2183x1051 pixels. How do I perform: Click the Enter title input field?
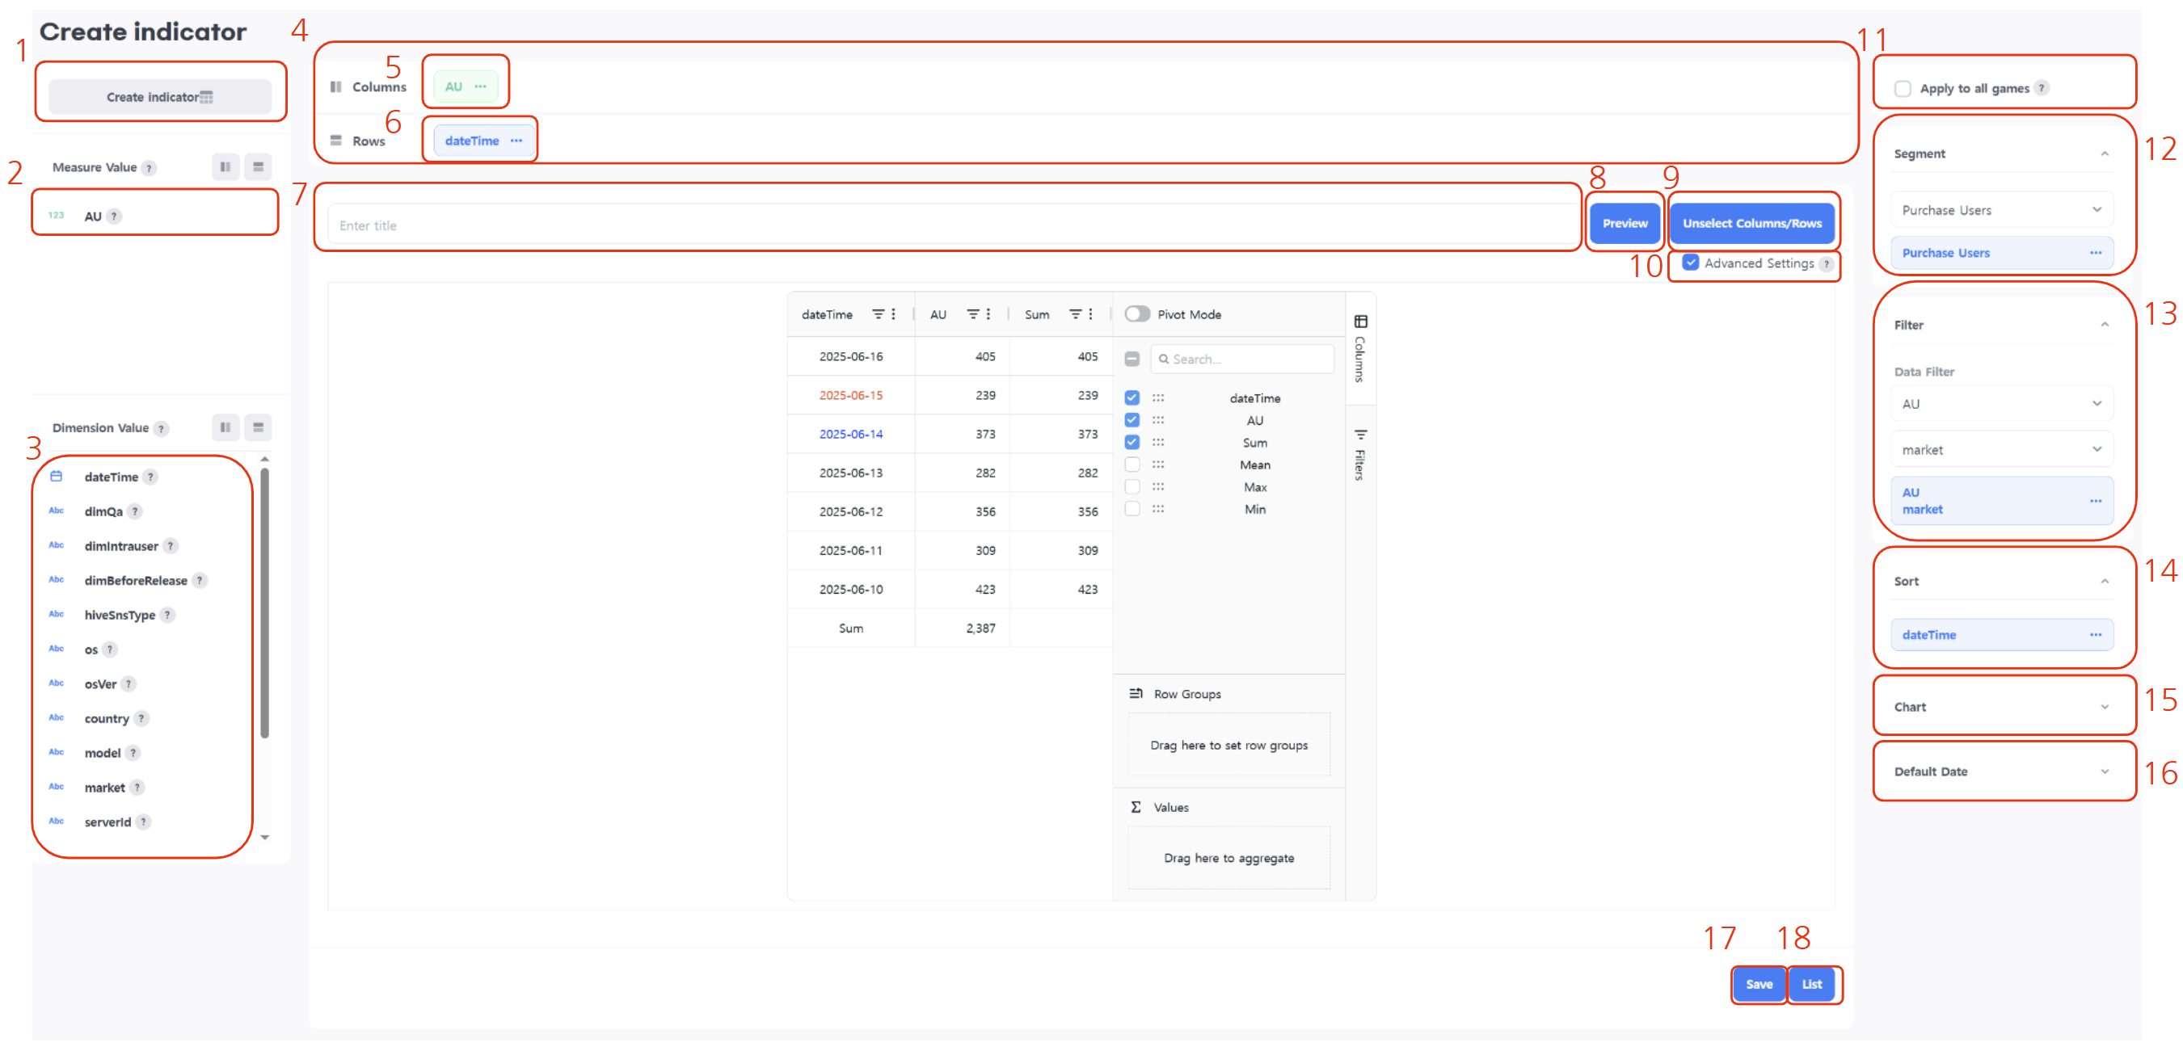949,226
